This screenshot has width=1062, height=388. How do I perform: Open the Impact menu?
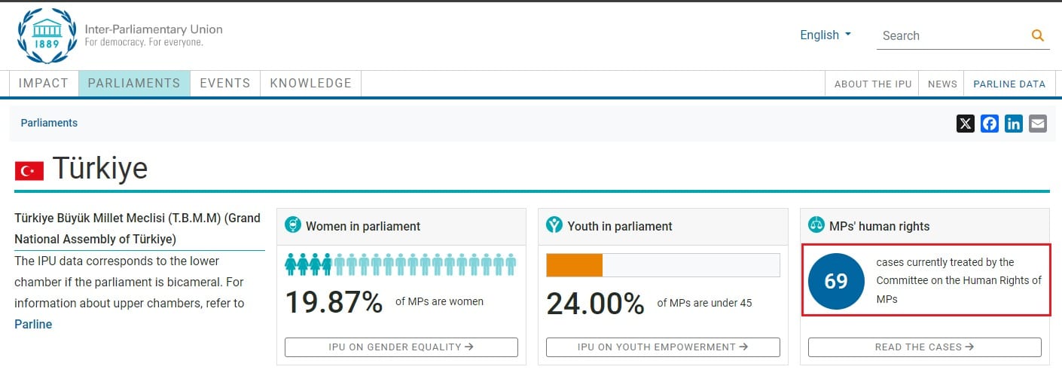click(44, 84)
